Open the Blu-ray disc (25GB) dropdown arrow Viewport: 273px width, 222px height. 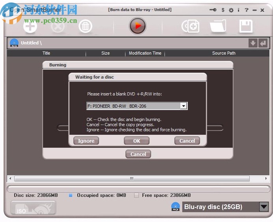click(264, 207)
